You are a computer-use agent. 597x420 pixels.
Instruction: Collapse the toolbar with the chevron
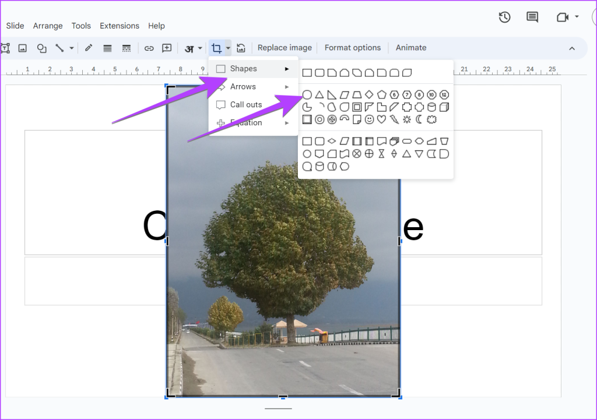coord(572,48)
